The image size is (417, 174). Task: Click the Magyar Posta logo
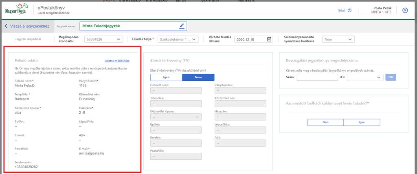[15, 10]
